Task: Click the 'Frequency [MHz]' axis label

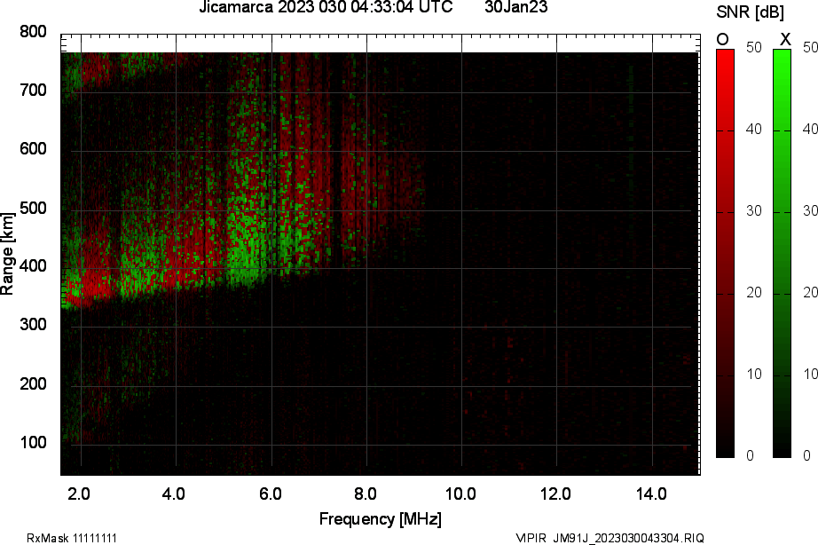Action: [381, 519]
